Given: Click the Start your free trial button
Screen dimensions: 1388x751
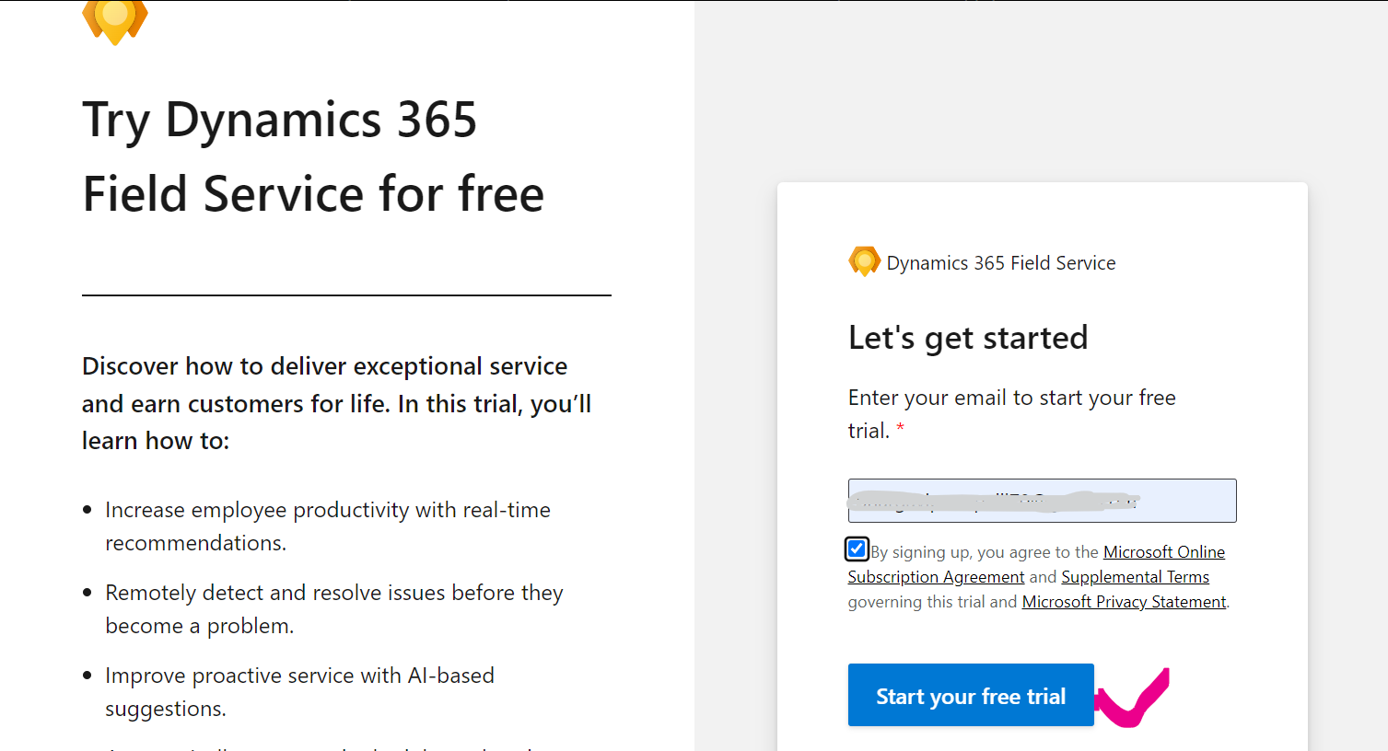Looking at the screenshot, I should (971, 695).
